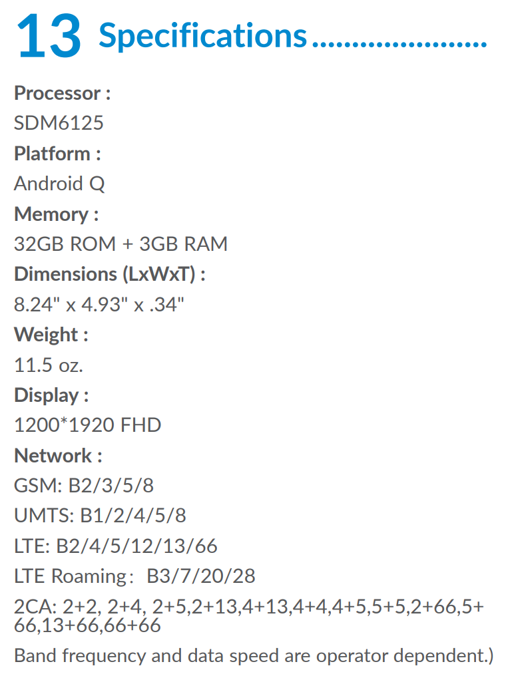Click the Specifications heading
This screenshot has width=514, height=682.
(x=202, y=36)
